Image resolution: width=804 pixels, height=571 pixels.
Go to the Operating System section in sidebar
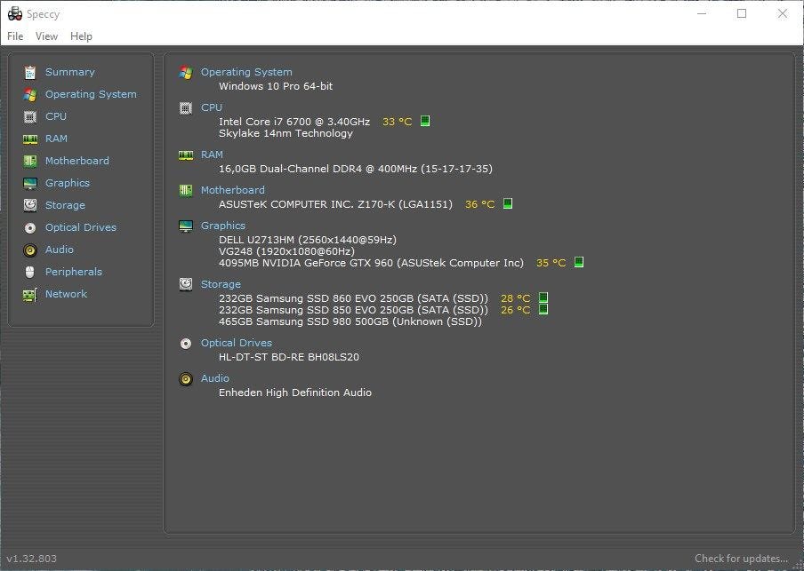point(91,94)
